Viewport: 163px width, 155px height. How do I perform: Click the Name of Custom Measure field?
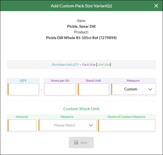[x=126, y=125]
